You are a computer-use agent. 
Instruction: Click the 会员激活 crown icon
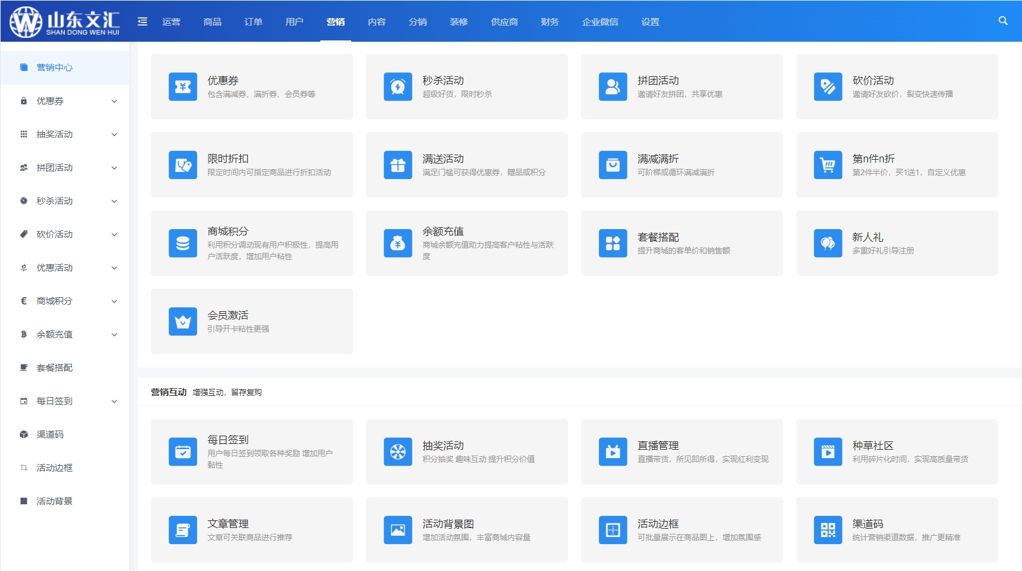tap(183, 321)
